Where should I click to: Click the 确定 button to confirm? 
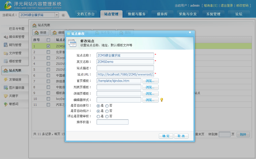click(x=166, y=136)
